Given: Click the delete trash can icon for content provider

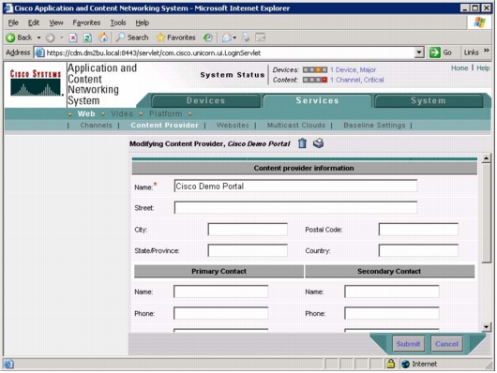Looking at the screenshot, I should pyautogui.click(x=302, y=143).
